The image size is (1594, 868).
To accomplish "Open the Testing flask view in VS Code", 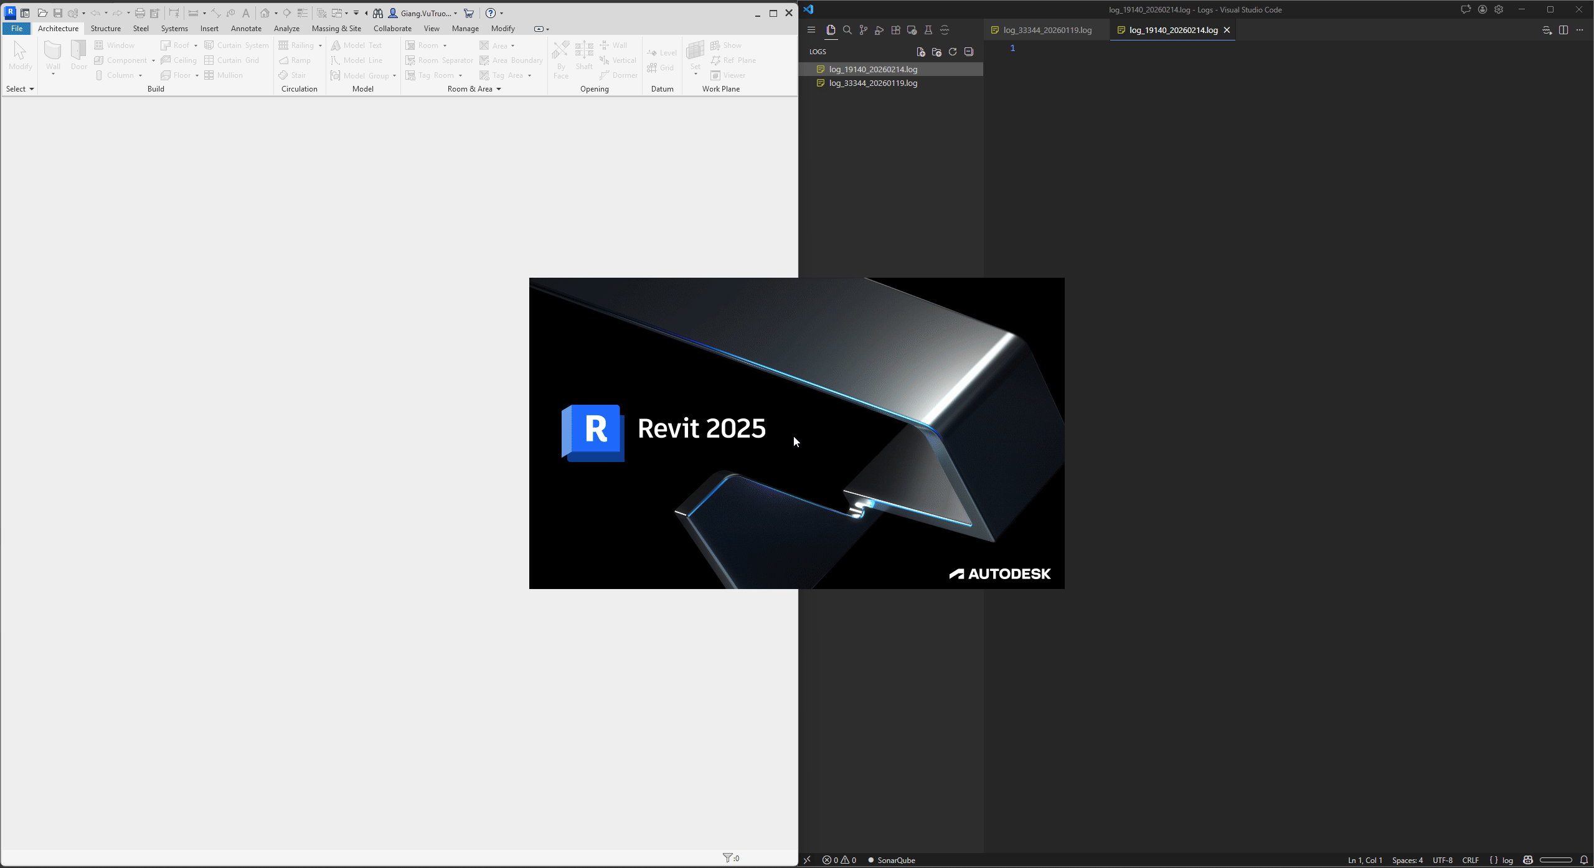I will click(x=928, y=30).
